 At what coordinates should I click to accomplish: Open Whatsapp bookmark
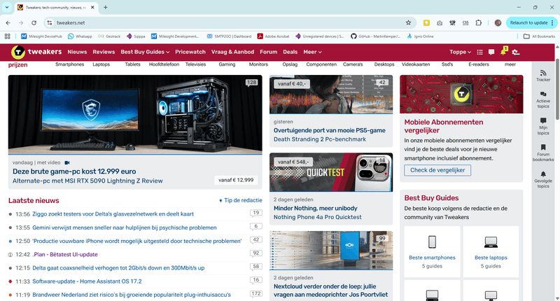click(80, 36)
